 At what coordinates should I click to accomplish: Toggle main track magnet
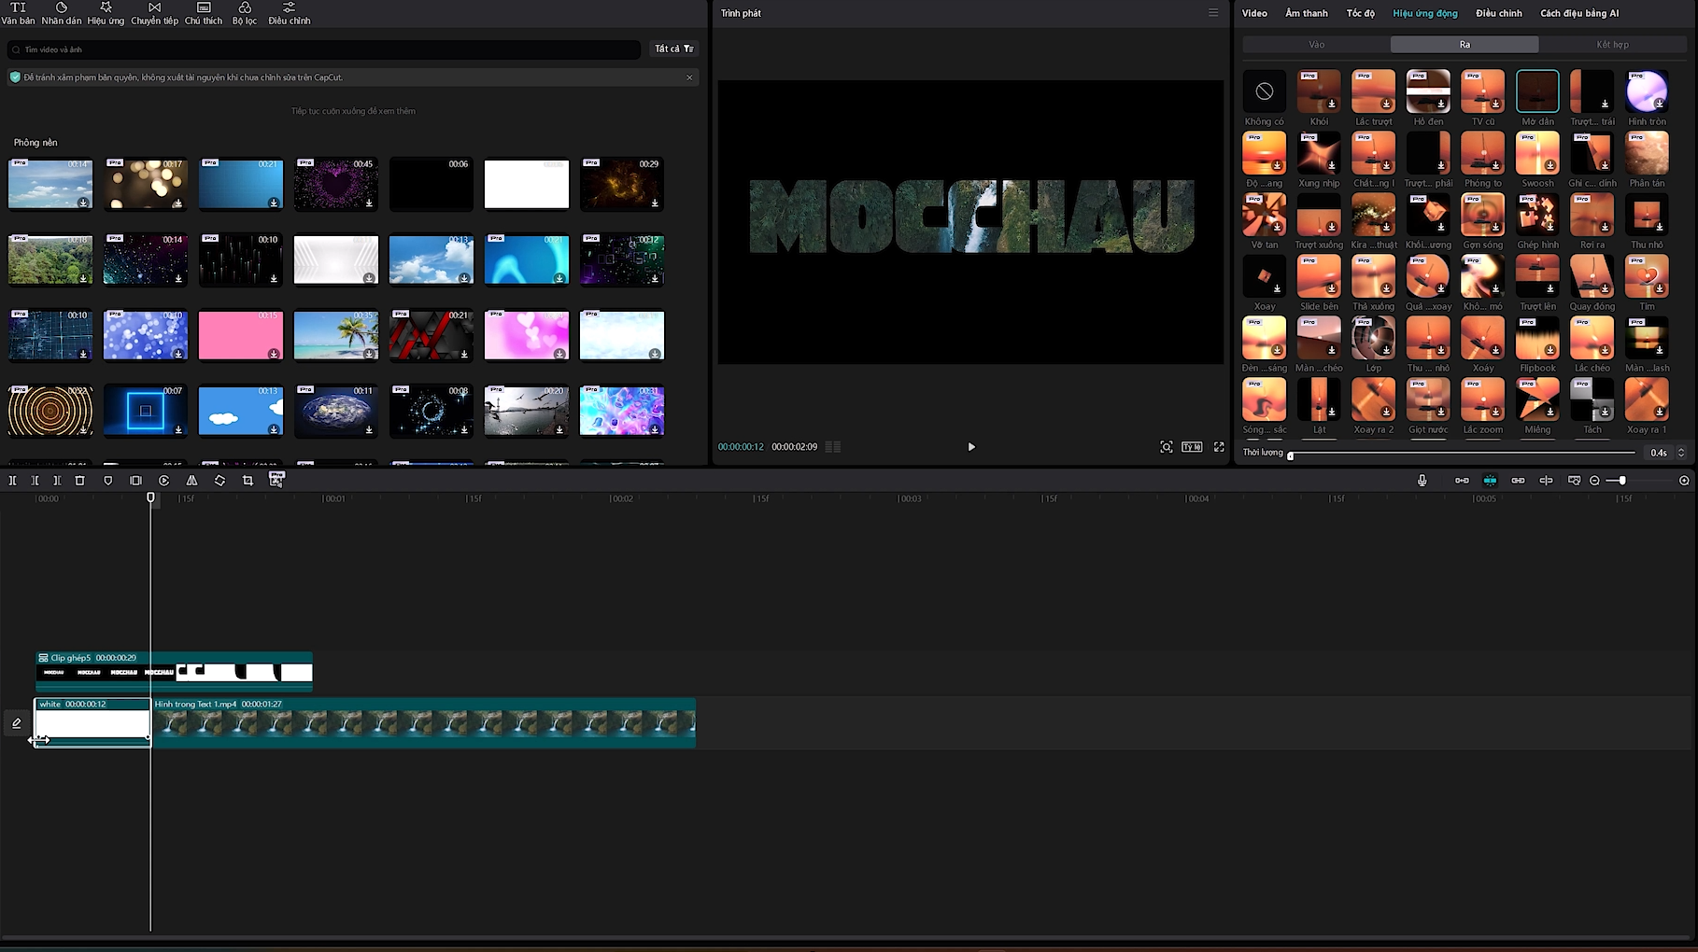pyautogui.click(x=1462, y=481)
